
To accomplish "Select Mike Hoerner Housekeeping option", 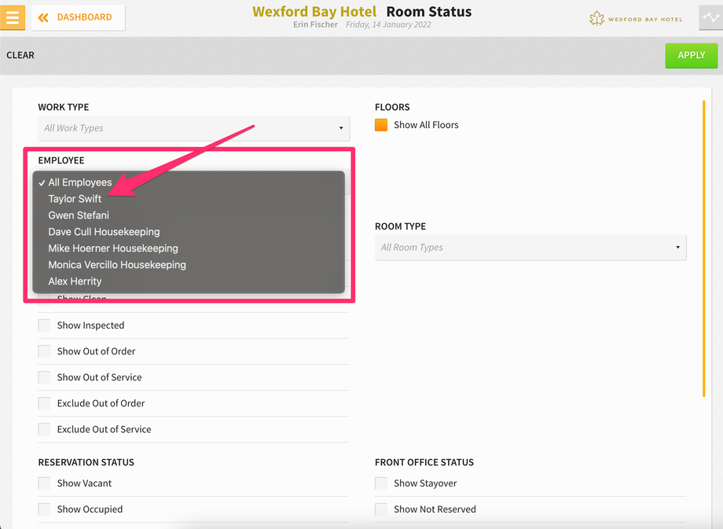I will click(x=189, y=248).
